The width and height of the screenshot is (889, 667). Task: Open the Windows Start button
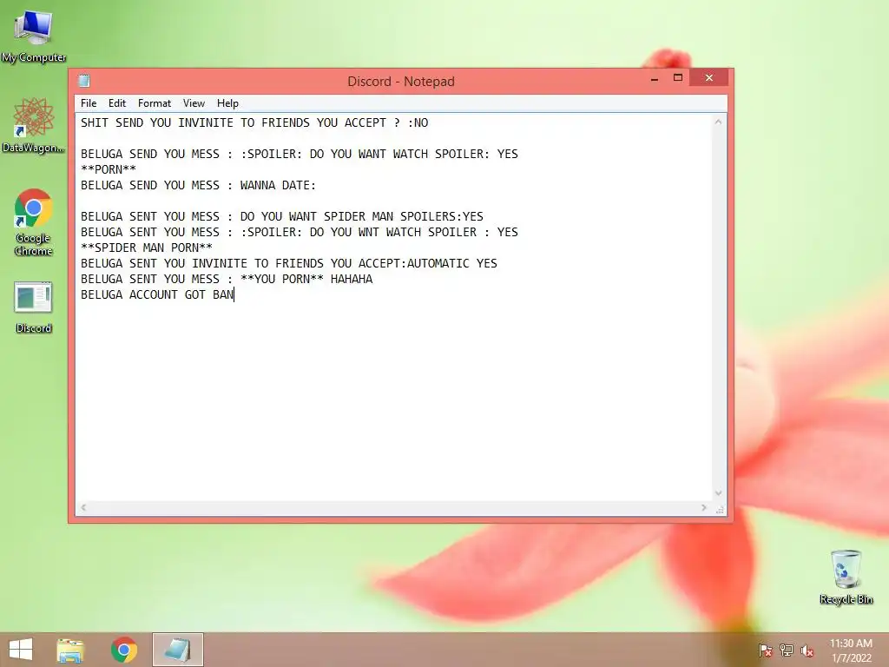[21, 650]
